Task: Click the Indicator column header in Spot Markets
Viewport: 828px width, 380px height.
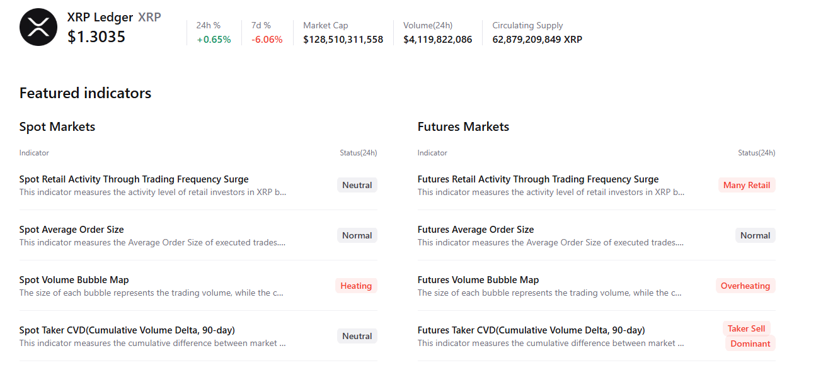Action: pyautogui.click(x=34, y=153)
